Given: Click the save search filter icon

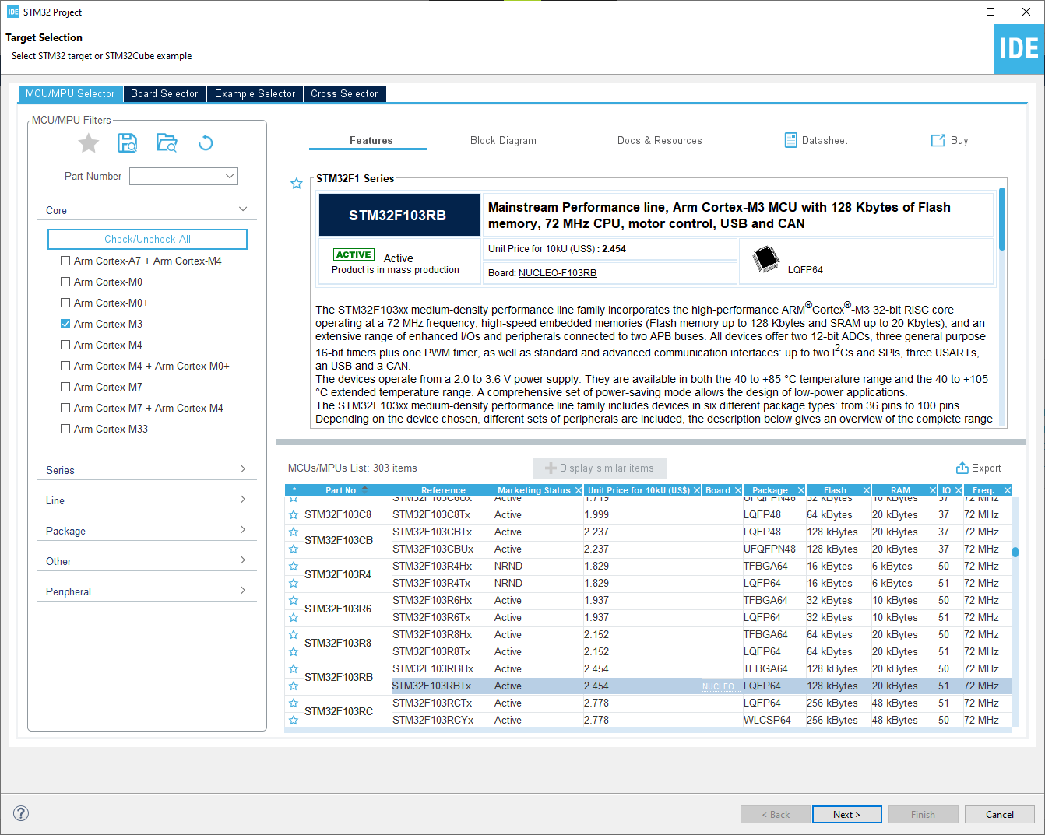Looking at the screenshot, I should click(x=128, y=143).
